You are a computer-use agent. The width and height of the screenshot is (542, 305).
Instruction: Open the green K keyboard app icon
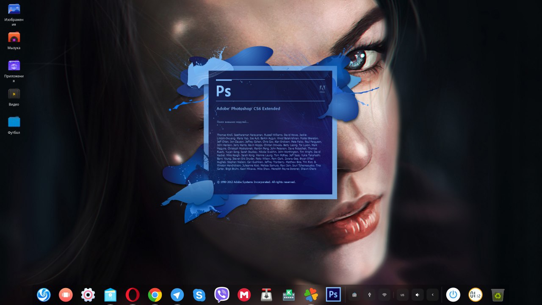tap(289, 294)
